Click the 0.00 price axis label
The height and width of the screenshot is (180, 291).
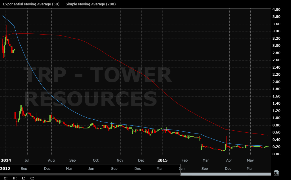(x=277, y=154)
